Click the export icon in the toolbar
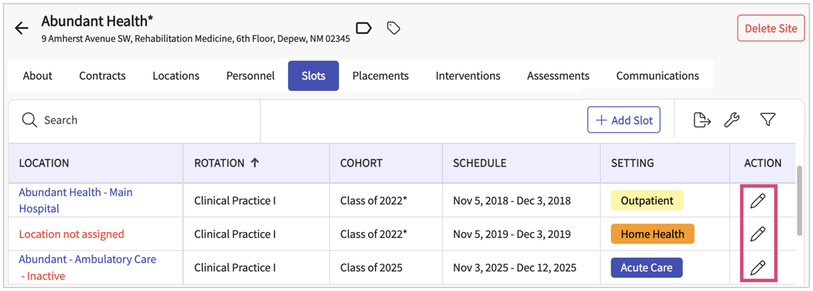The image size is (813, 291). click(702, 120)
